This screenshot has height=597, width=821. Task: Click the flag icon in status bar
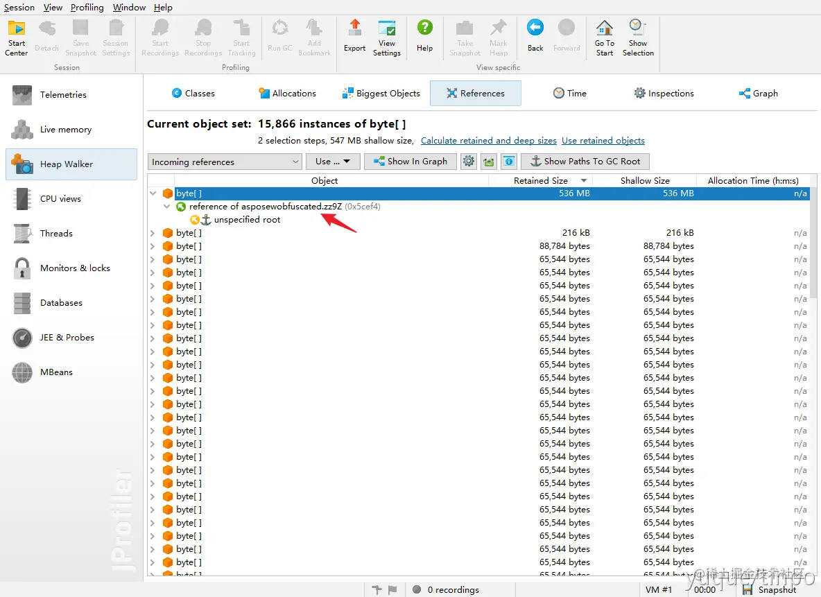coord(392,589)
